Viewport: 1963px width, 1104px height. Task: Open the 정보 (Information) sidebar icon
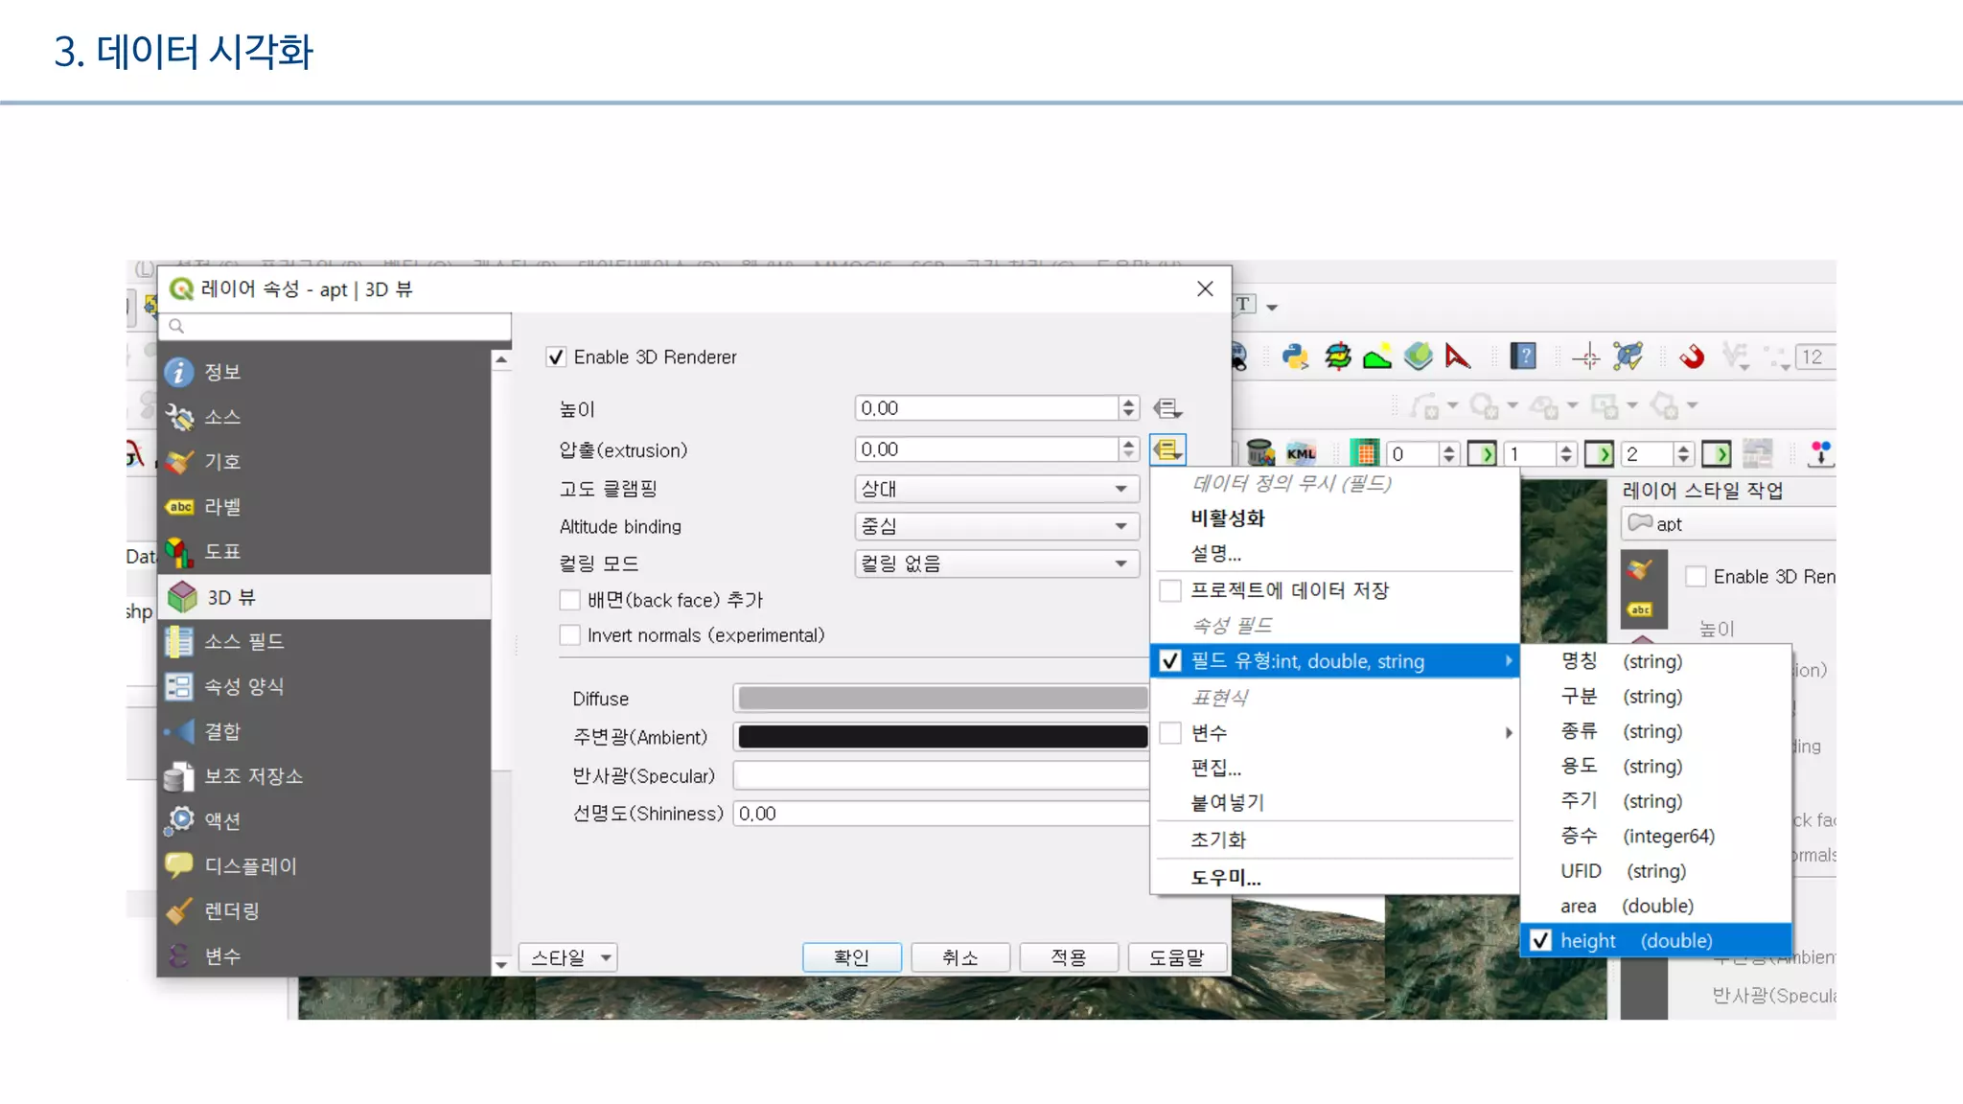(x=179, y=372)
